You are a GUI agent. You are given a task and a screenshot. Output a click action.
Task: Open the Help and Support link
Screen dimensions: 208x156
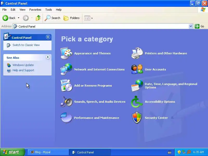(23, 70)
